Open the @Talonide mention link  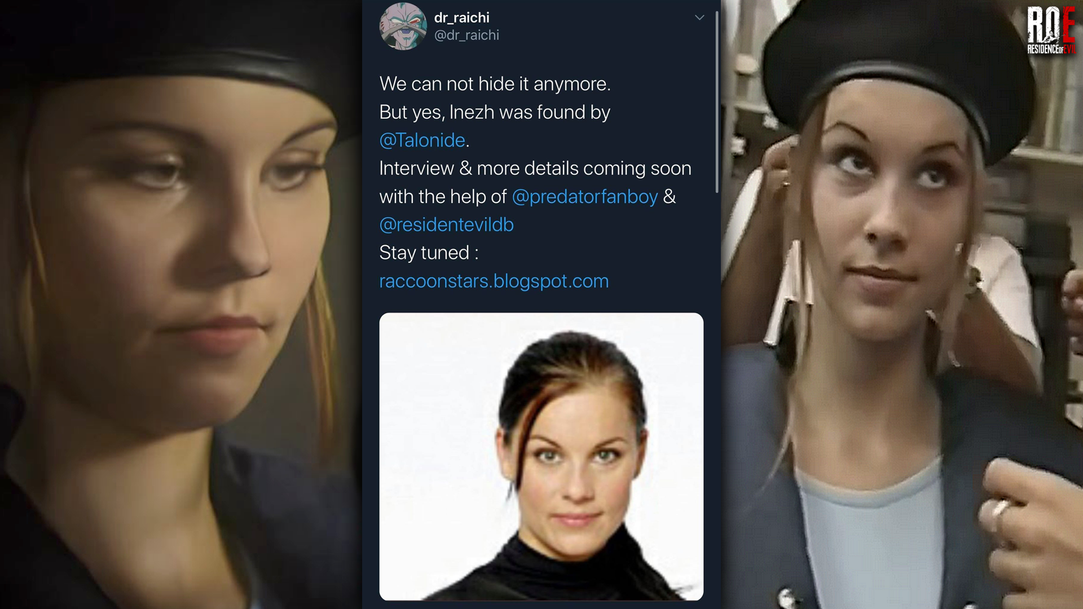pyautogui.click(x=422, y=140)
